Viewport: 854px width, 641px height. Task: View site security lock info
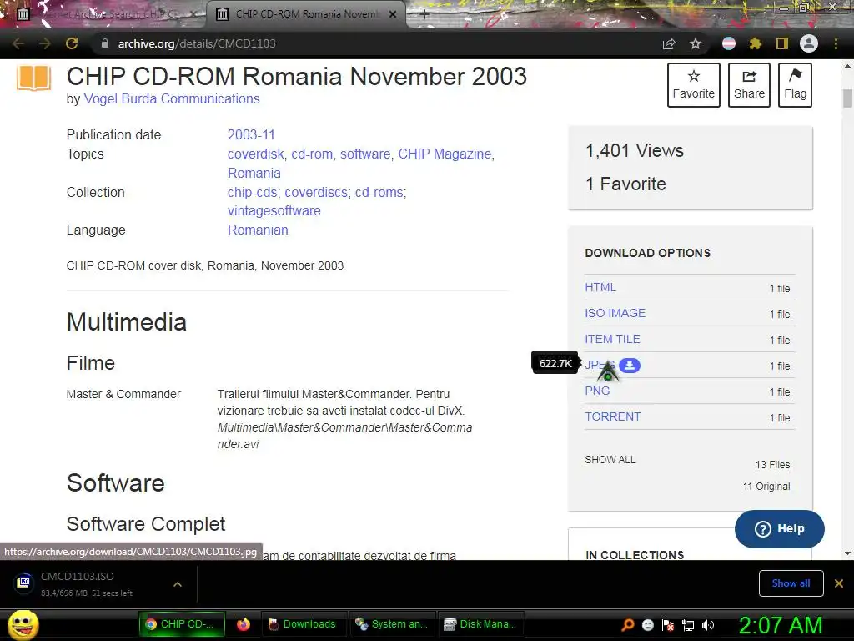point(105,43)
